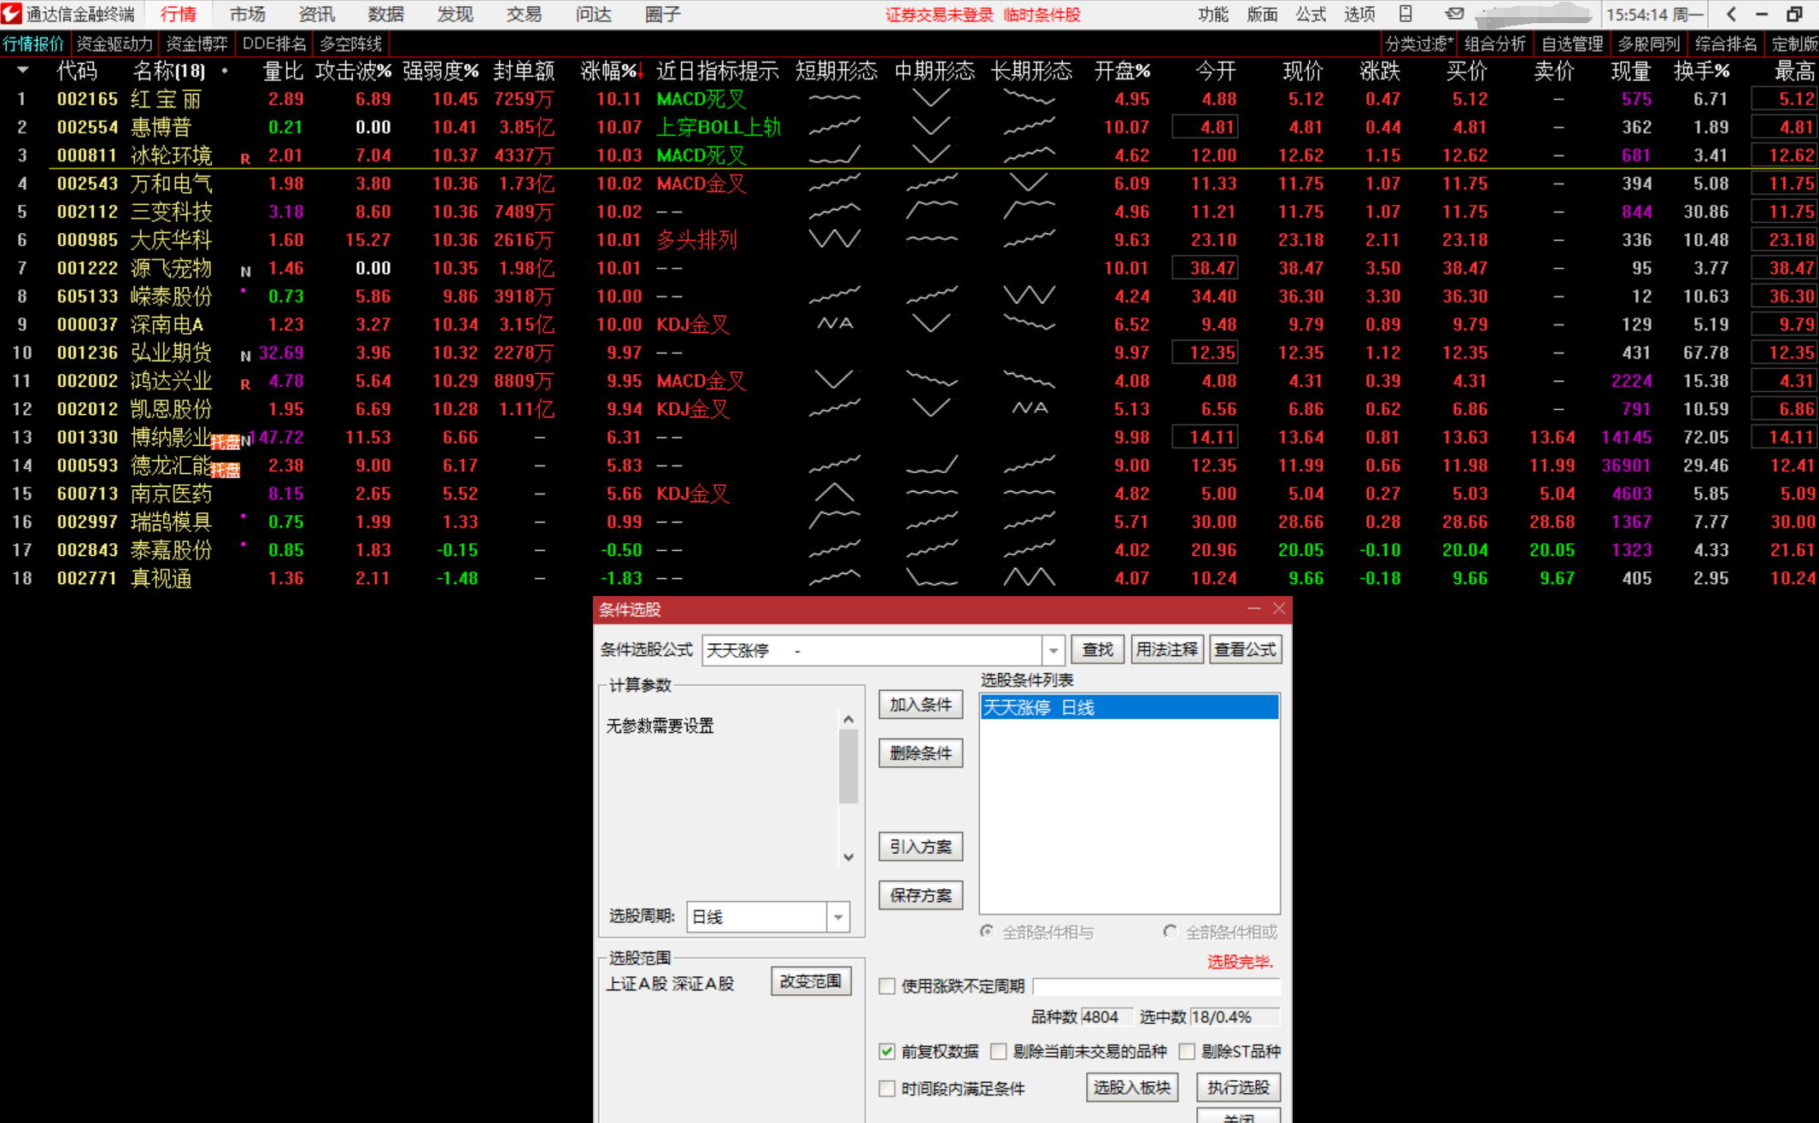Click the 通达信 logo icon
This screenshot has width=1819, height=1123.
(12, 14)
